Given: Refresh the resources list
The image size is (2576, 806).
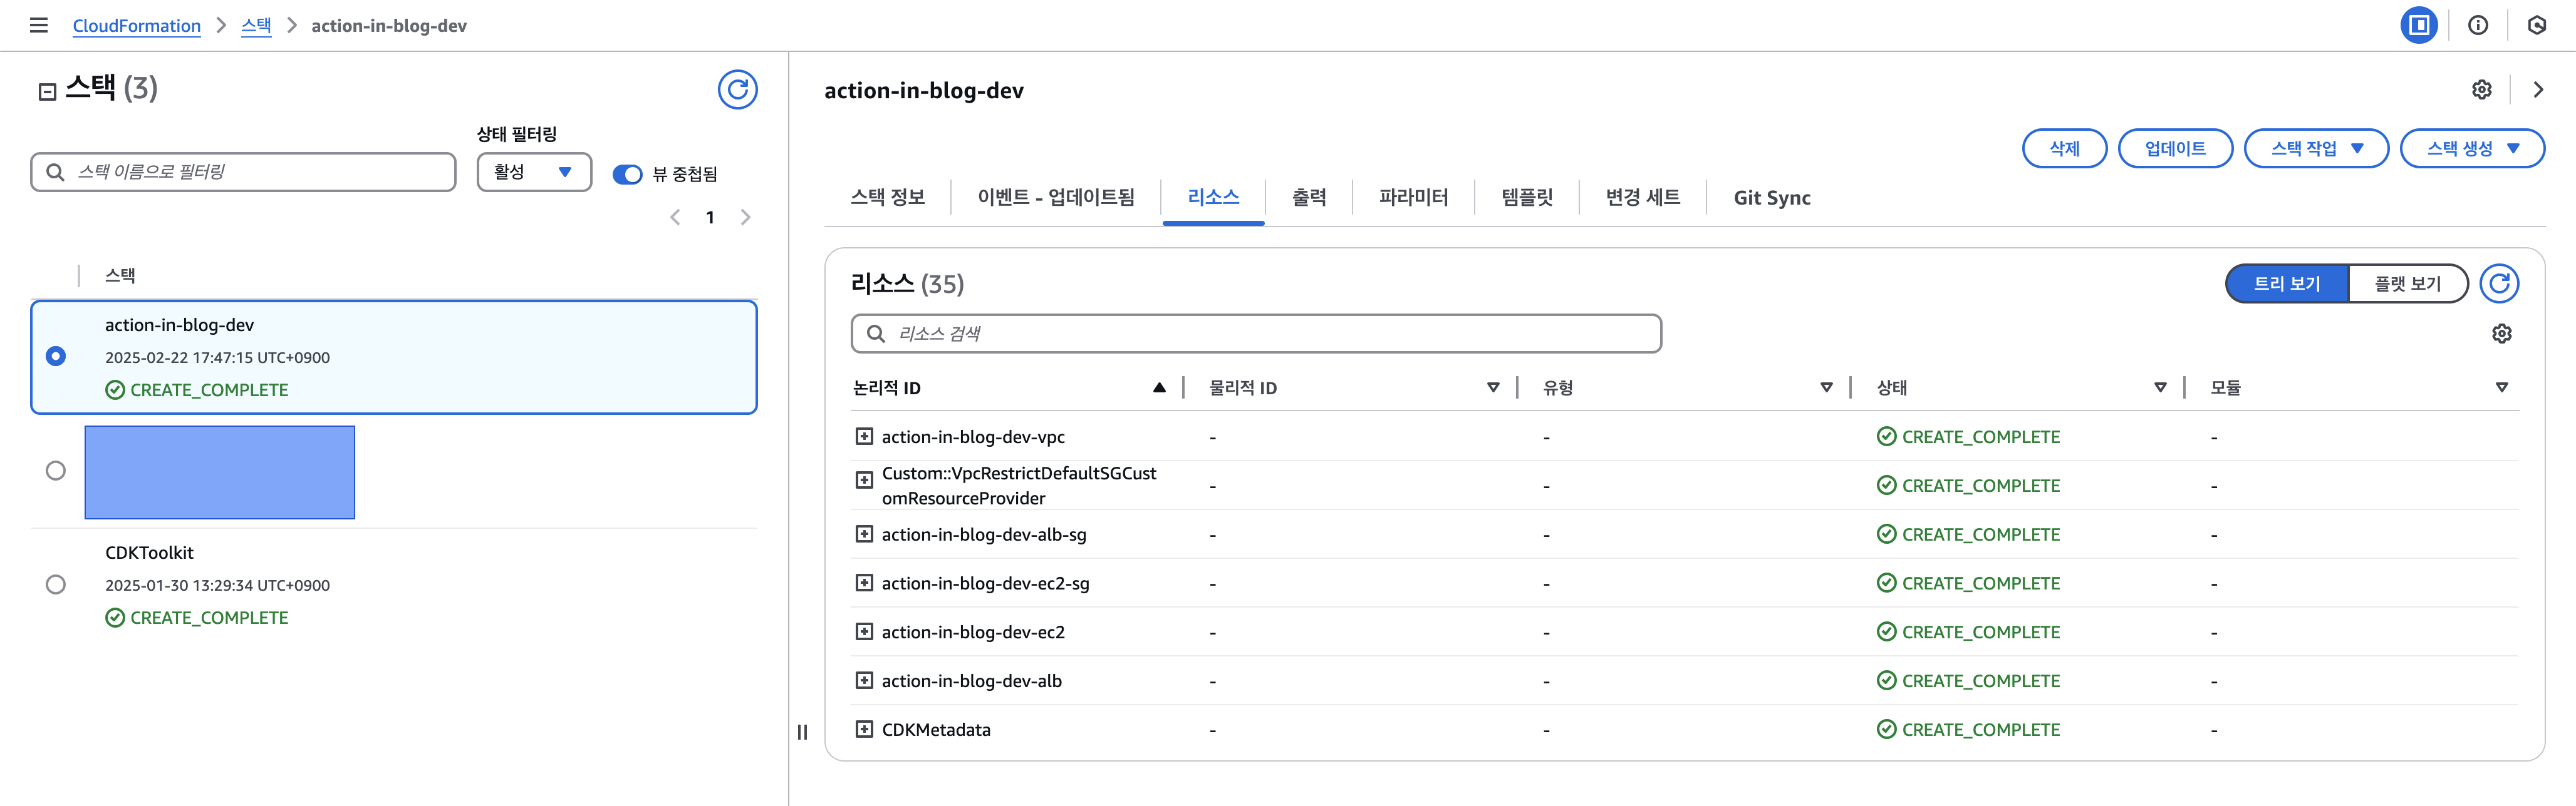Looking at the screenshot, I should coord(2498,283).
